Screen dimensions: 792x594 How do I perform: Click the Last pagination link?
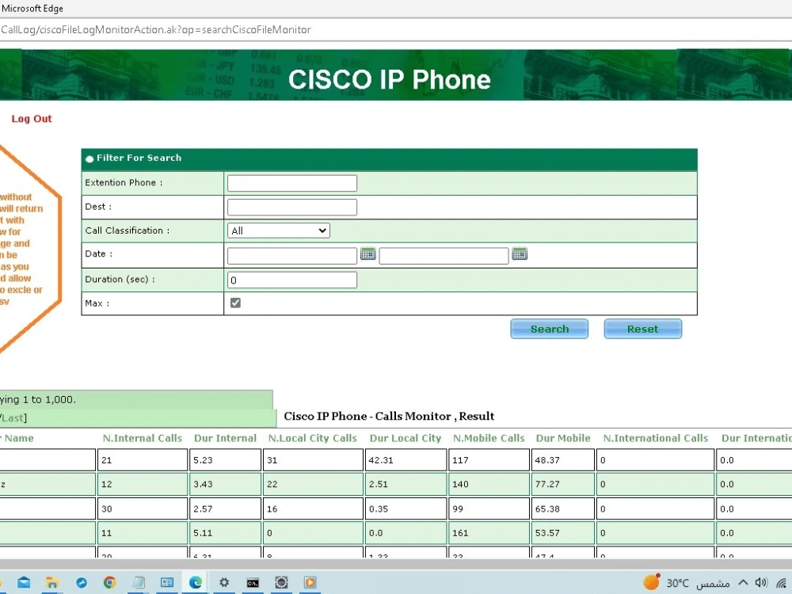coord(13,417)
